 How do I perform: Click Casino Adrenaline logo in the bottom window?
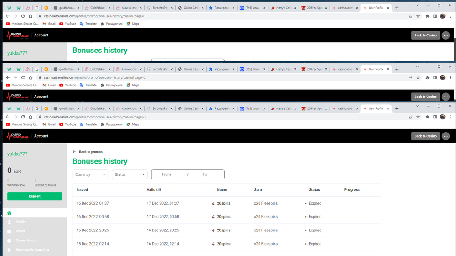pos(18,136)
